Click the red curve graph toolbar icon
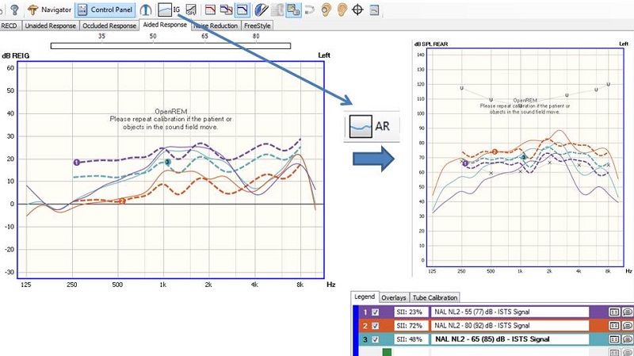The height and width of the screenshot is (356, 634). [x=210, y=10]
